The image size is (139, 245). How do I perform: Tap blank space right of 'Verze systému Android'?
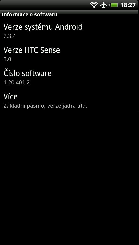click(x=111, y=27)
